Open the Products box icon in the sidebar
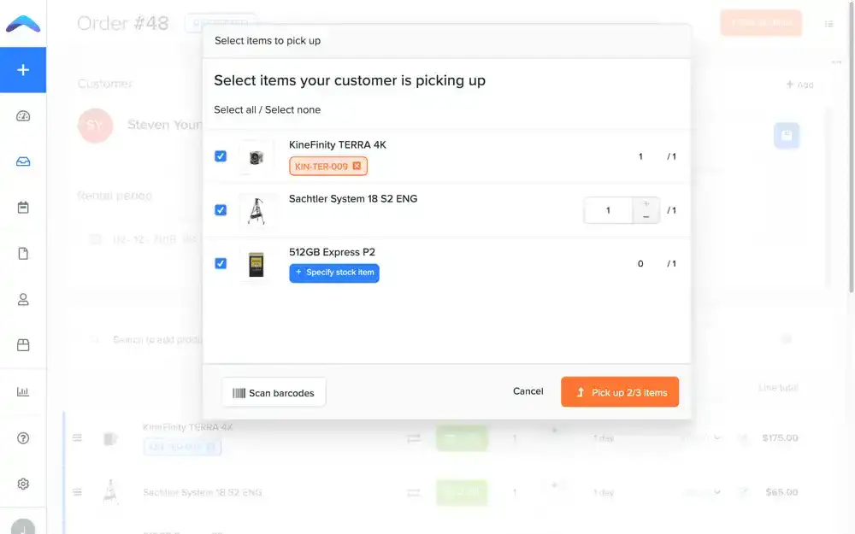855x534 pixels. click(x=23, y=344)
